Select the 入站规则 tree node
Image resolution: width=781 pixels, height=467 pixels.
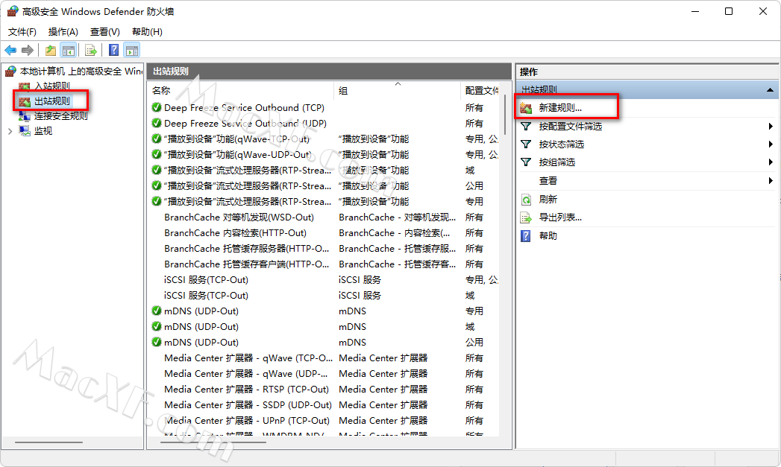pyautogui.click(x=51, y=86)
